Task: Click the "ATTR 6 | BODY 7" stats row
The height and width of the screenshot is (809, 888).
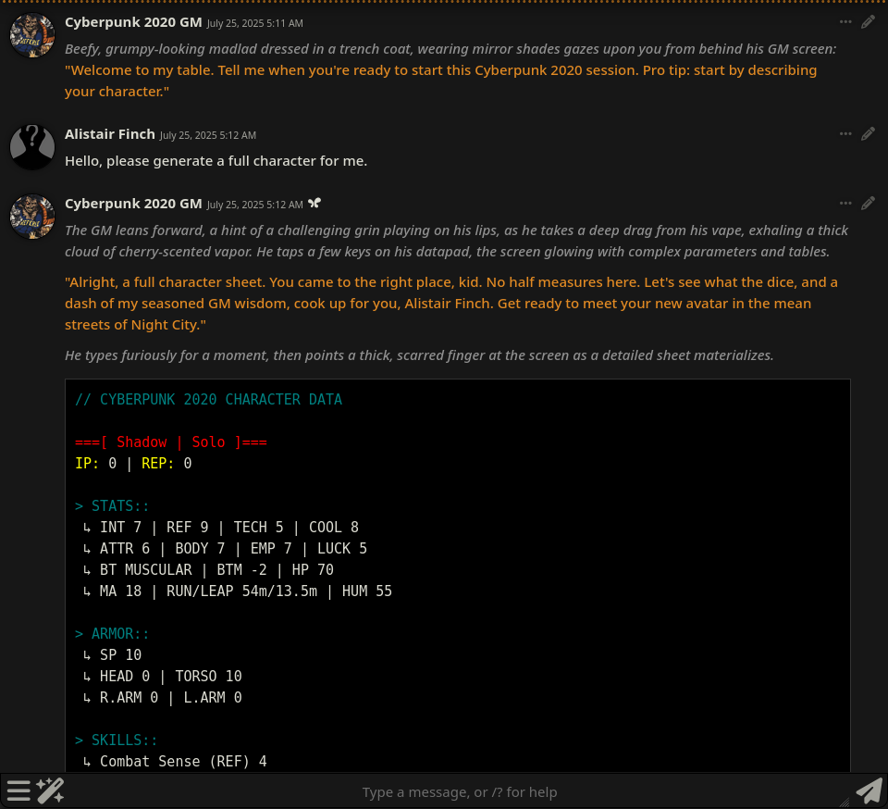Action: pyautogui.click(x=225, y=548)
